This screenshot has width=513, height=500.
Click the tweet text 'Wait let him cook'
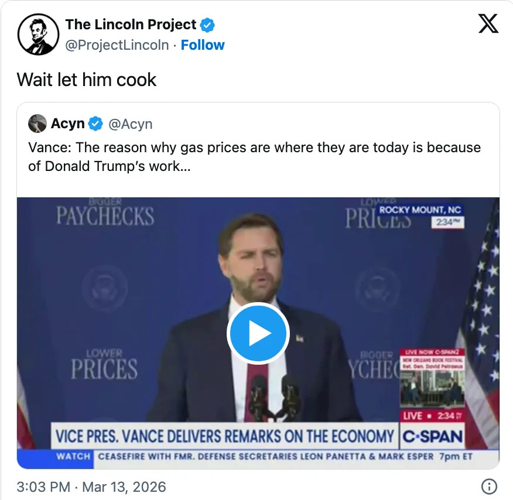[x=87, y=80]
